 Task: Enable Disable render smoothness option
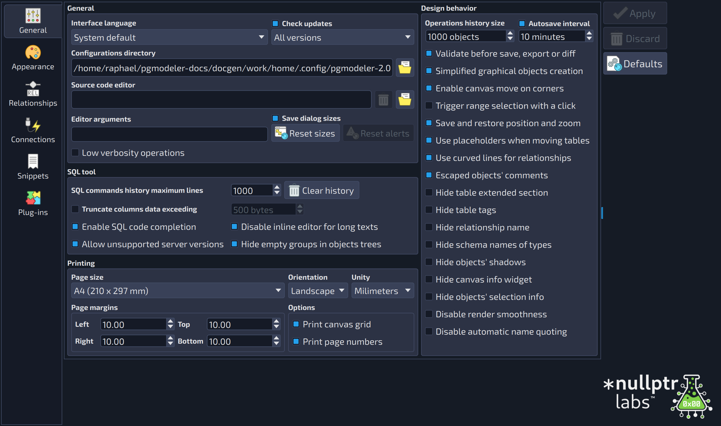tap(429, 314)
